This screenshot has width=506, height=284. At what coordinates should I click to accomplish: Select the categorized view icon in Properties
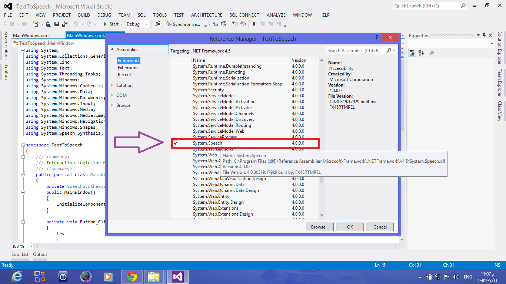[413, 53]
